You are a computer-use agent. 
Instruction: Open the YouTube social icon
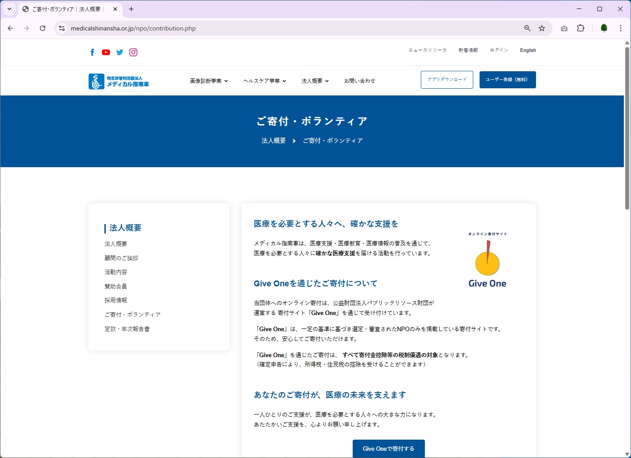coord(106,52)
